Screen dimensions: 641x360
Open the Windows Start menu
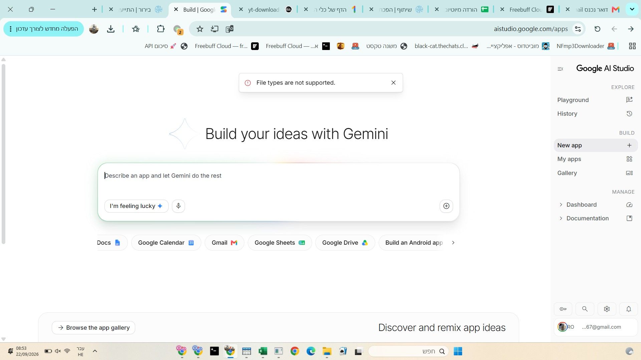(458, 351)
